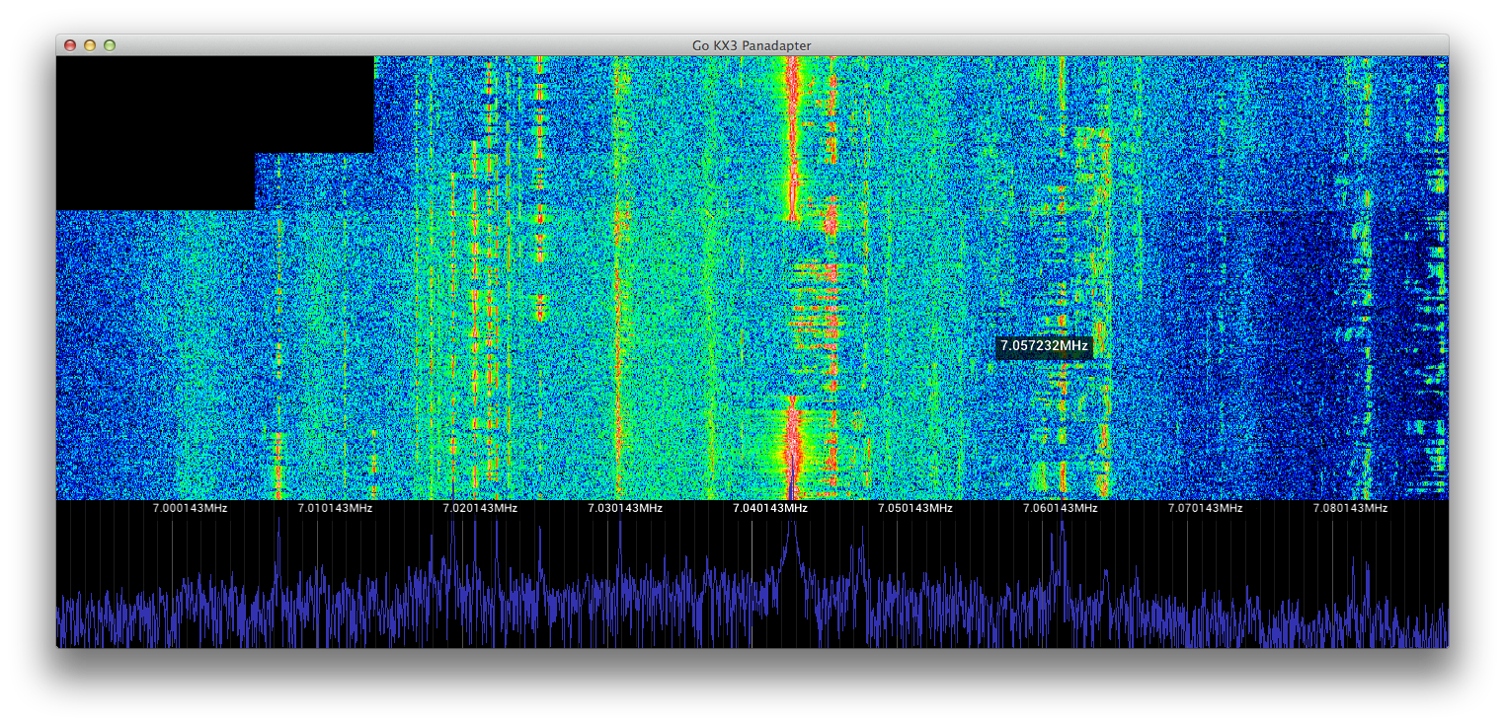Click the 7.060143MHz frequency axis label
The height and width of the screenshot is (726, 1505).
[1061, 508]
